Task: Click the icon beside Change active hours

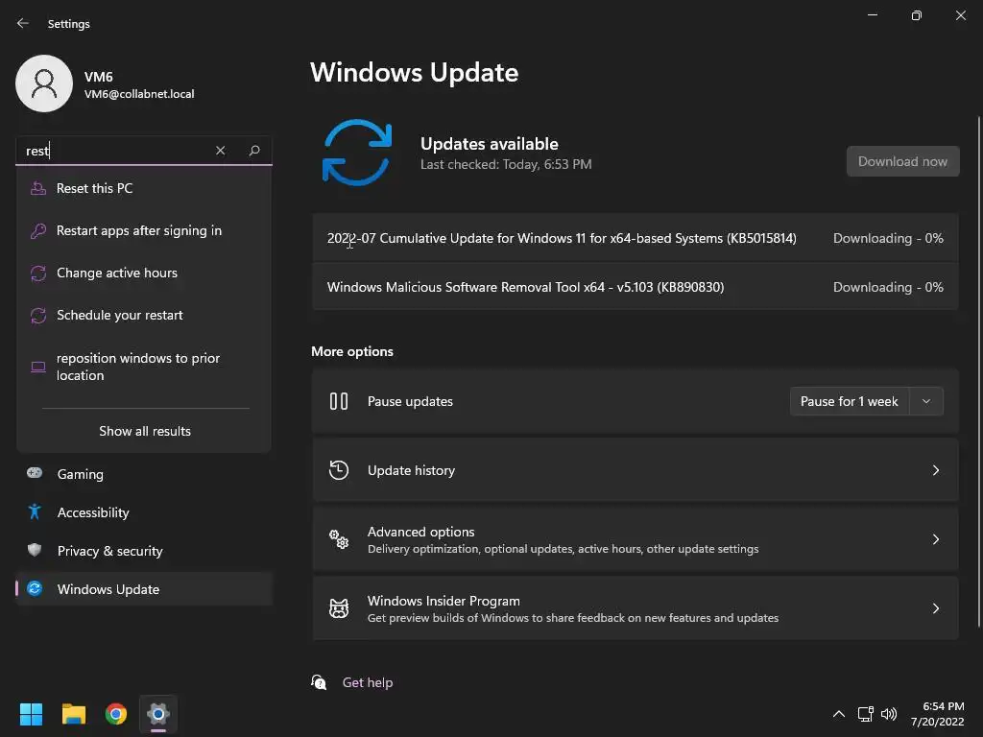Action: click(x=38, y=273)
